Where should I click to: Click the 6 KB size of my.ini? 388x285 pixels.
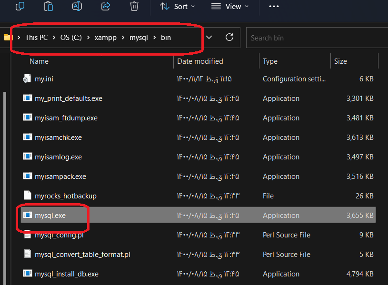click(x=366, y=79)
